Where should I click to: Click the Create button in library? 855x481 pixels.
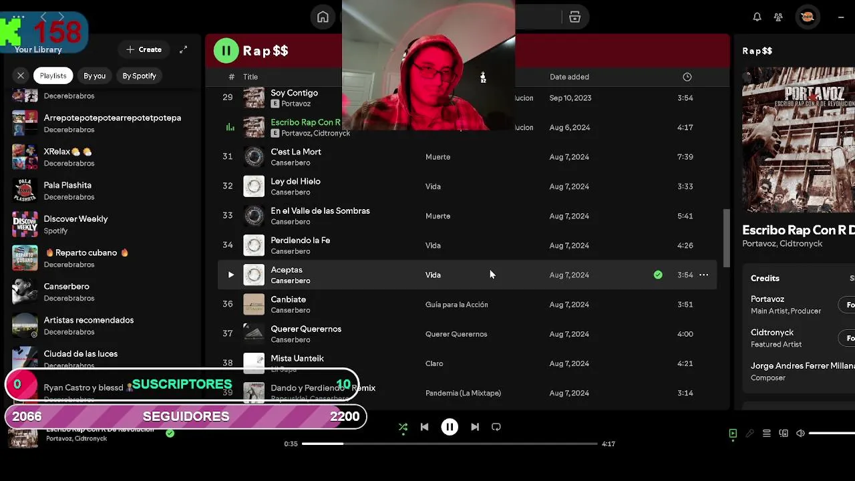144,49
